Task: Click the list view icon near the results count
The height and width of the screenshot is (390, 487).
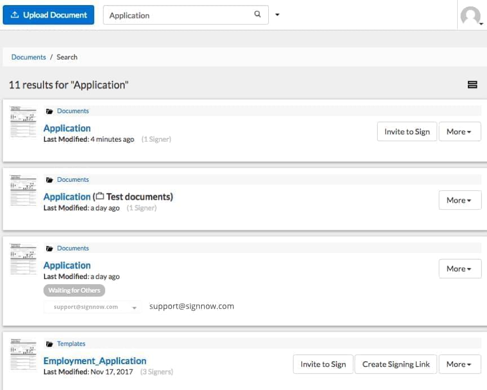Action: 472,84
